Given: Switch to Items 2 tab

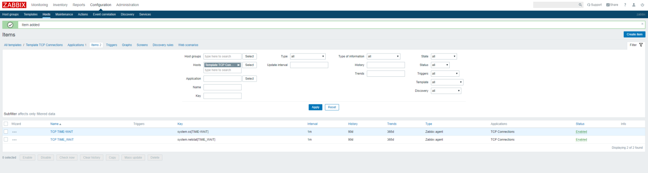Looking at the screenshot, I should (x=96, y=45).
